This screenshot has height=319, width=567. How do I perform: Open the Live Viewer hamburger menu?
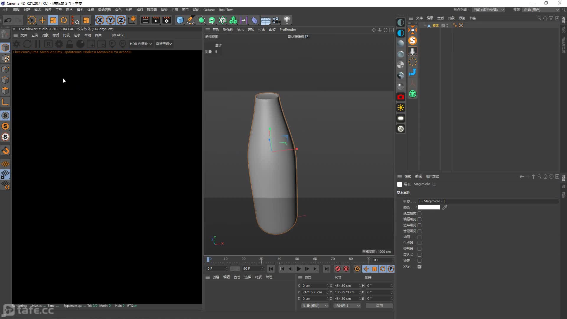(x=16, y=35)
